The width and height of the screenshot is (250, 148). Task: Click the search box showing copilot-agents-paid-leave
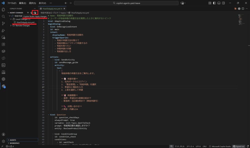[x=126, y=3]
